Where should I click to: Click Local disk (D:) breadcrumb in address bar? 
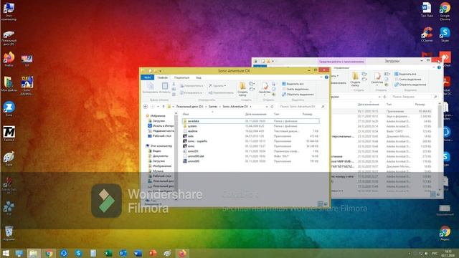pos(189,107)
